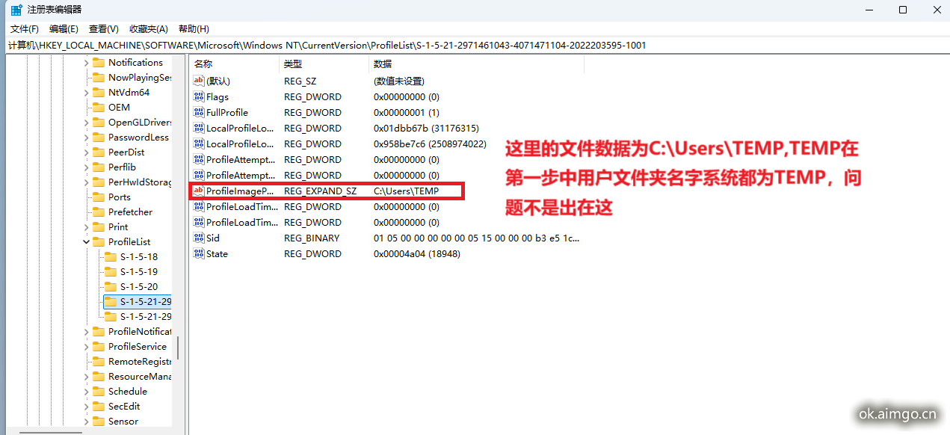Click the ProfileList folder icon
The width and height of the screenshot is (950, 435).
98,242
